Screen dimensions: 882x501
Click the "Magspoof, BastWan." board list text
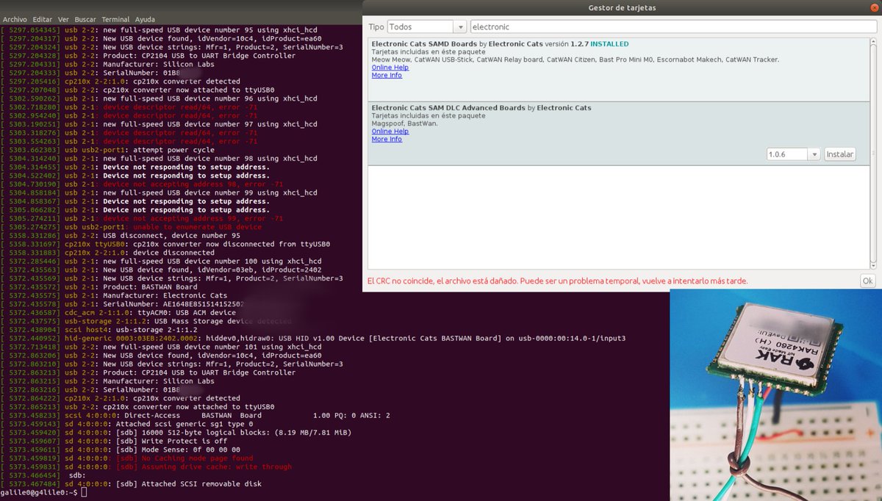pyautogui.click(x=405, y=123)
